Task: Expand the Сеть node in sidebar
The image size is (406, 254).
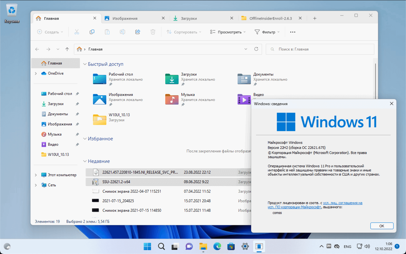Action: click(x=36, y=185)
